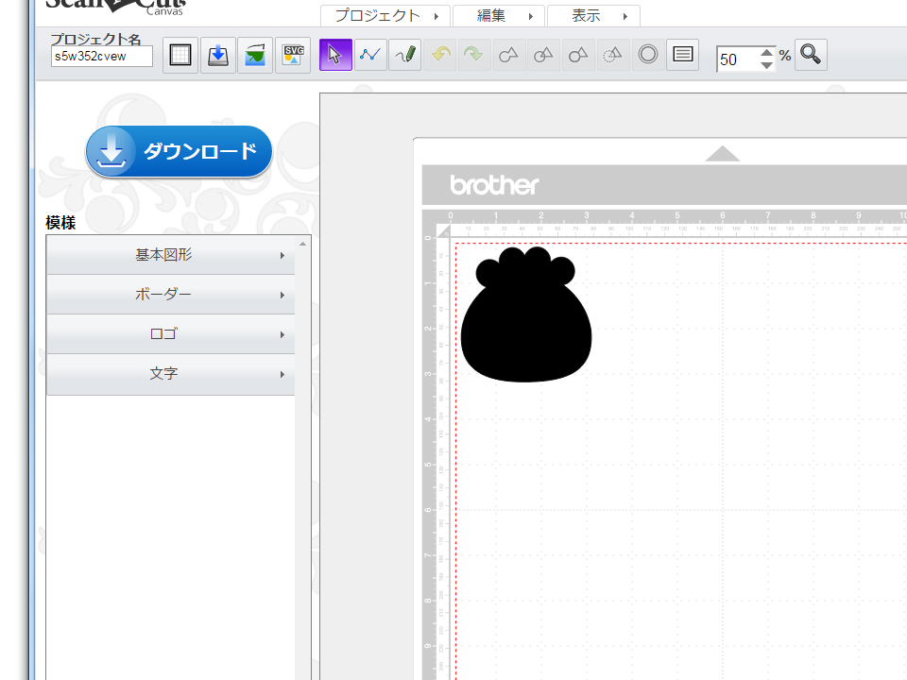Click the double circle offset icon
Screen dimensions: 907x680
coord(648,55)
